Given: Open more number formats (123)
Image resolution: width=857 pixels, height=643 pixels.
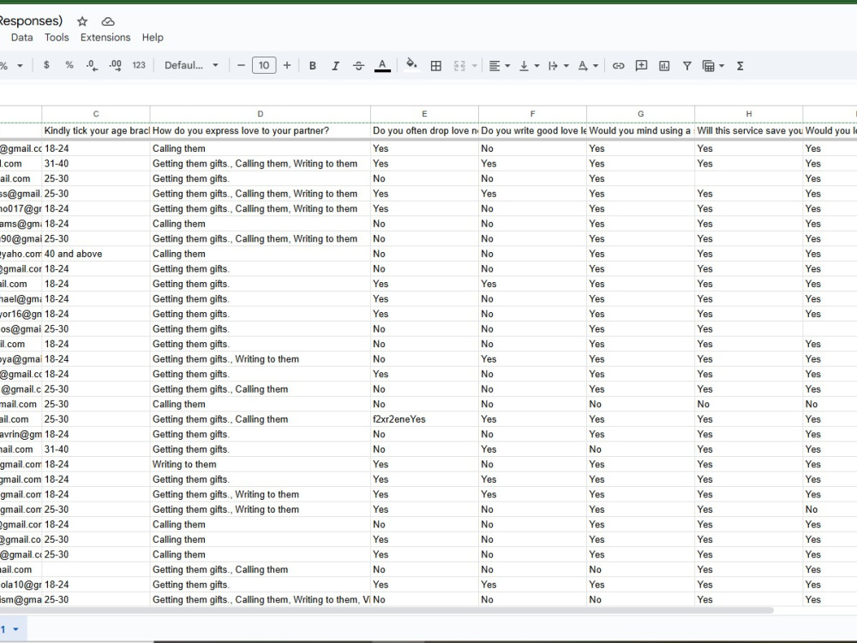Looking at the screenshot, I should [x=139, y=65].
